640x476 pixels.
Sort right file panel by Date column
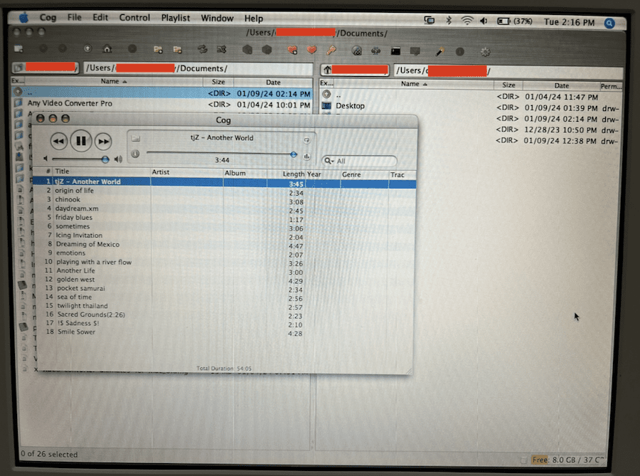561,85
